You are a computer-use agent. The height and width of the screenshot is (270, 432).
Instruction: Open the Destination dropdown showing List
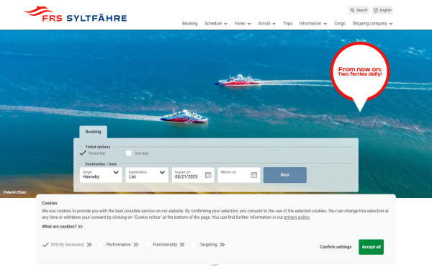(x=147, y=175)
